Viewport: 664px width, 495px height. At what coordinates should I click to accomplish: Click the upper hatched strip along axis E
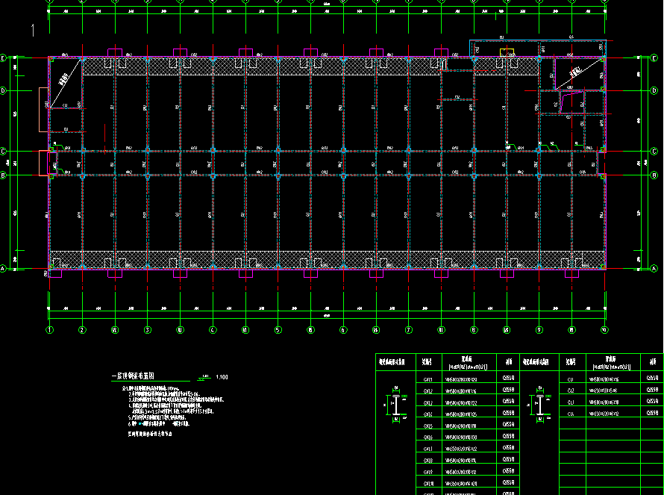[x=298, y=67]
